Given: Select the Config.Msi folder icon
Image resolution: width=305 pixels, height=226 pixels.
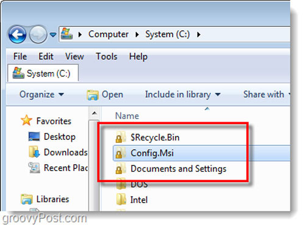Looking at the screenshot, I should [120, 153].
